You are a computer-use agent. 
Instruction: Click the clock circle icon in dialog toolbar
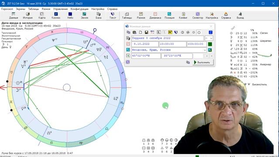click(x=182, y=32)
